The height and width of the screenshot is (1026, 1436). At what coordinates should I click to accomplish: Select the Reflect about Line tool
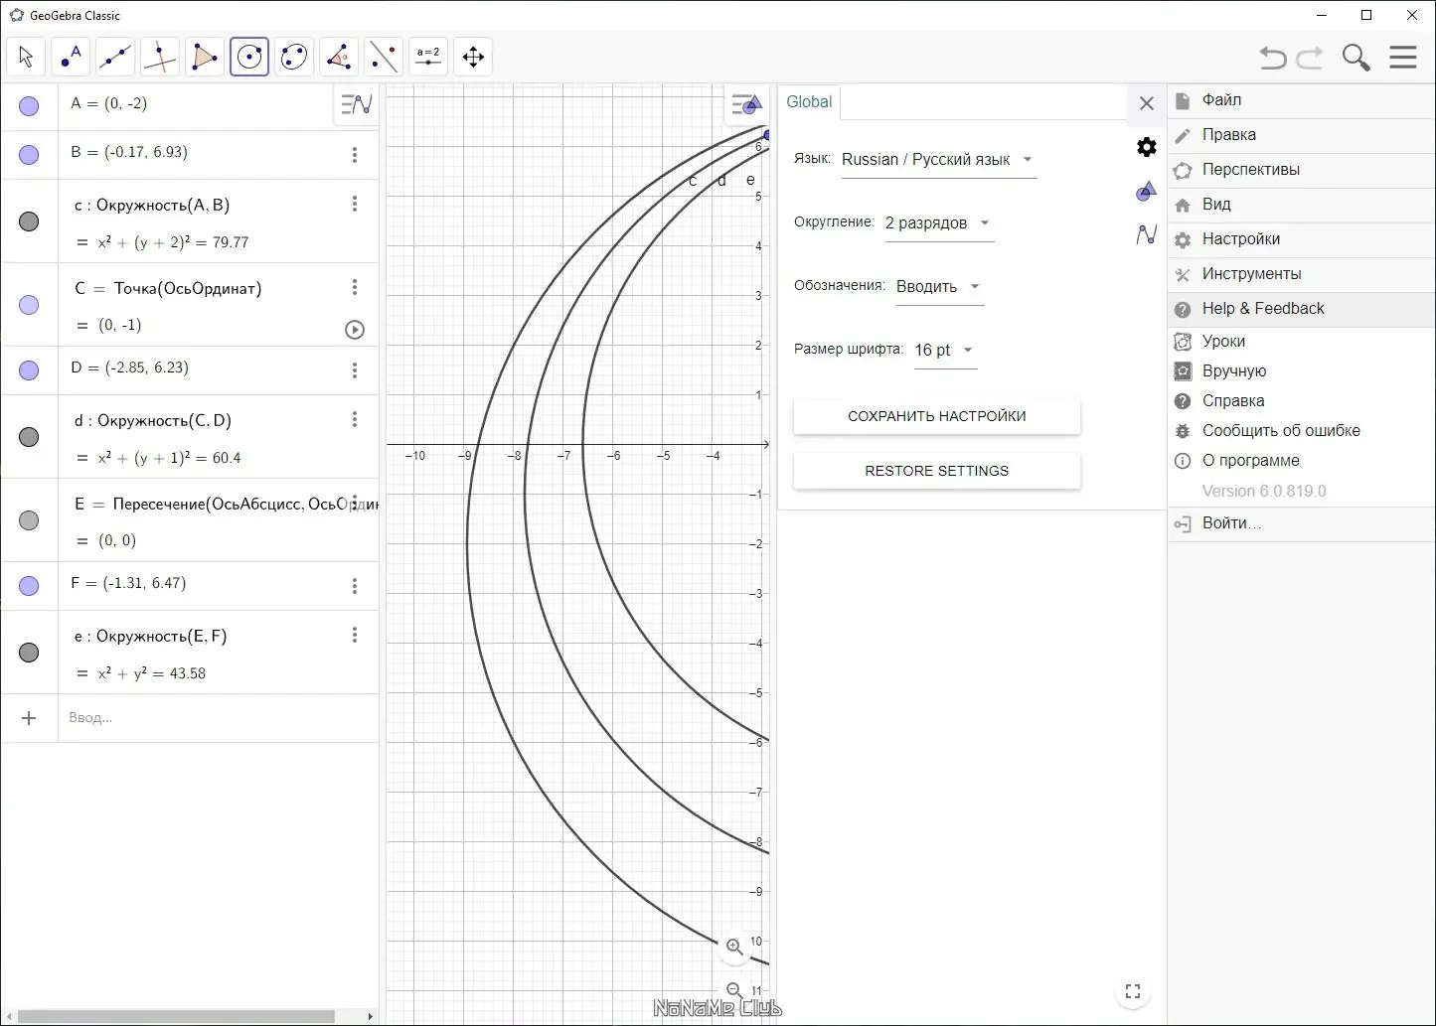[384, 57]
